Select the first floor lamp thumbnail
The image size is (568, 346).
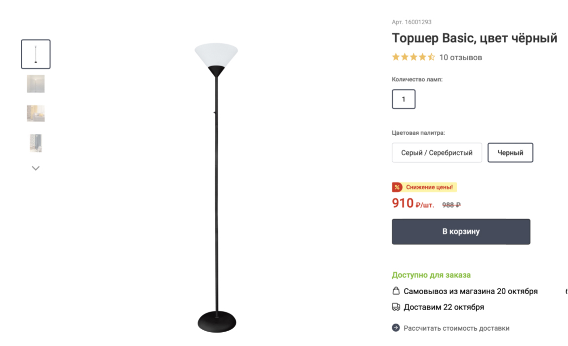tap(36, 54)
